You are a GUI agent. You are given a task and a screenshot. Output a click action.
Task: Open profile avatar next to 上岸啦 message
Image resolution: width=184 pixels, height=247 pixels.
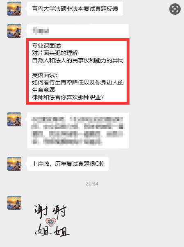click(x=14, y=164)
